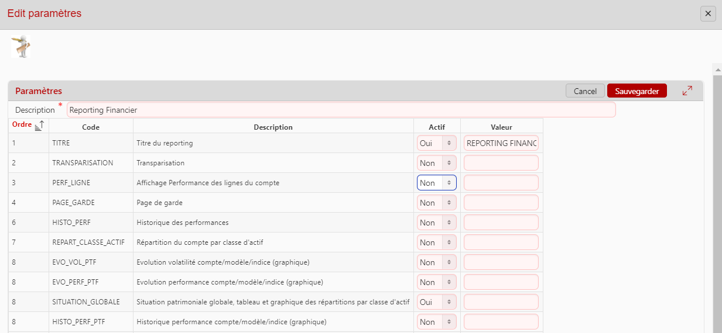The width and height of the screenshot is (722, 333).
Task: Click Valeur field for HISTO_PERF_PTF row
Action: 501,322
